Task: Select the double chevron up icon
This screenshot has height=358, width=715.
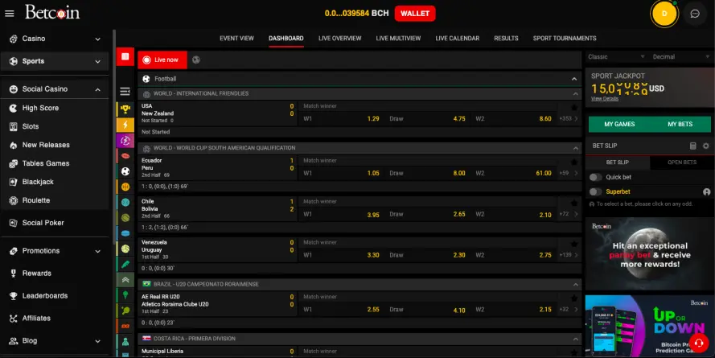Action: [x=125, y=280]
